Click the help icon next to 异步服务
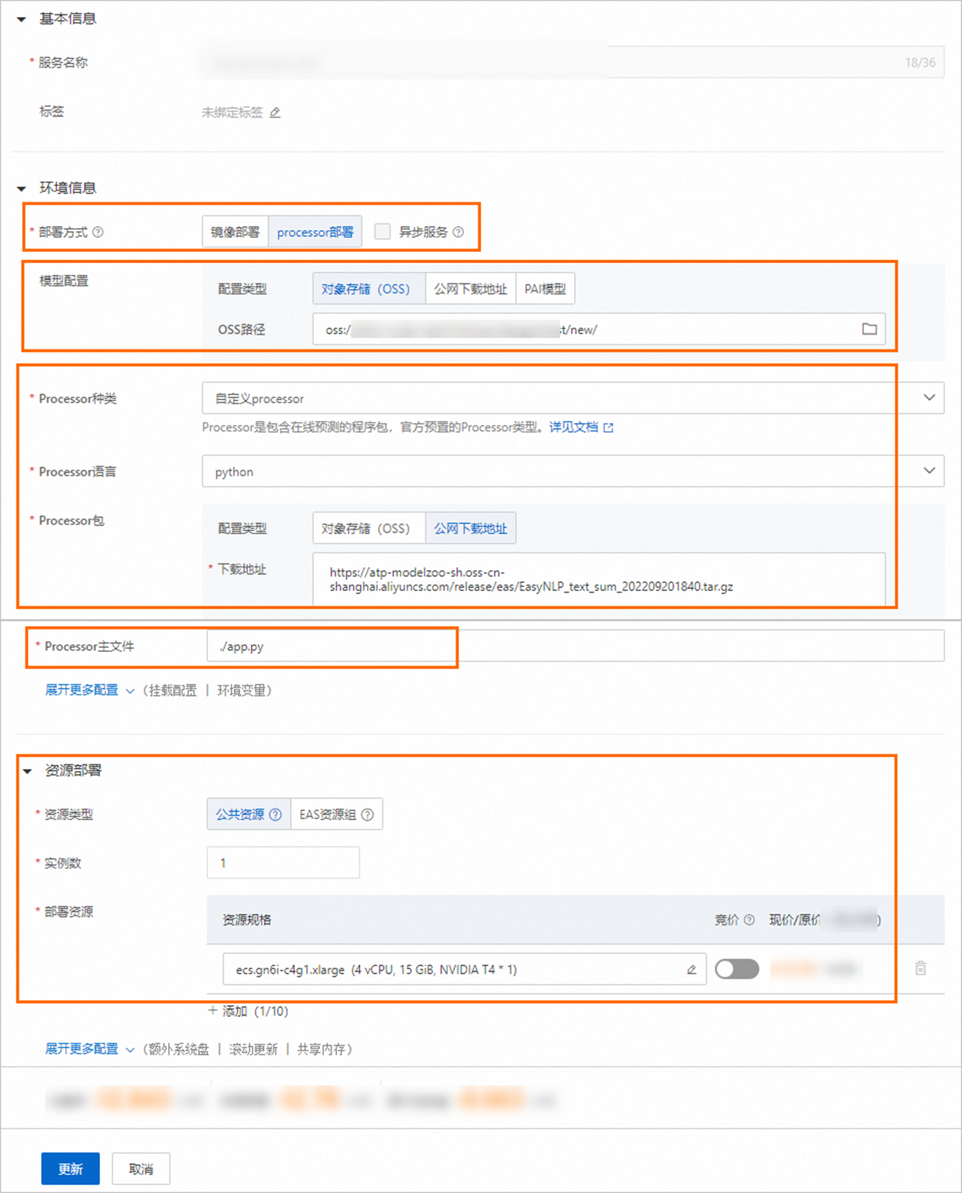Image resolution: width=962 pixels, height=1193 pixels. coord(458,232)
